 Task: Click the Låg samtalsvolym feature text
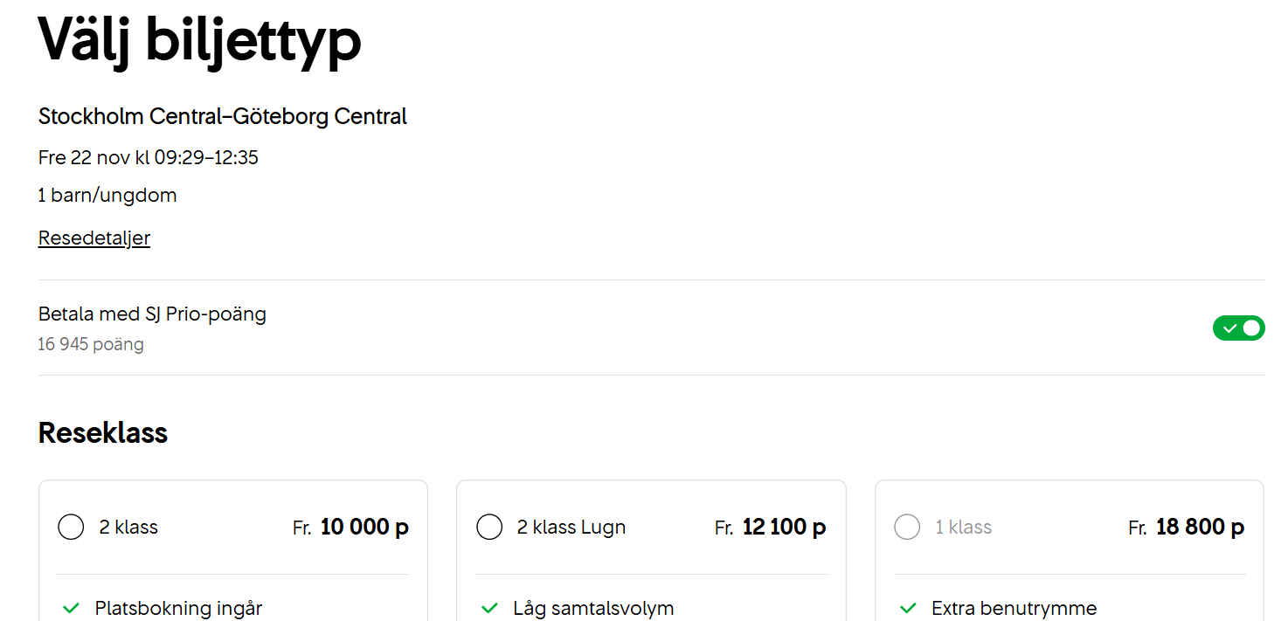(x=593, y=608)
